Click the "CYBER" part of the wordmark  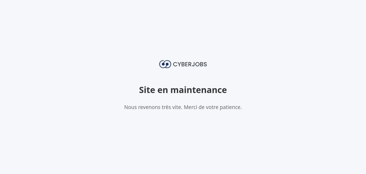(182, 64)
